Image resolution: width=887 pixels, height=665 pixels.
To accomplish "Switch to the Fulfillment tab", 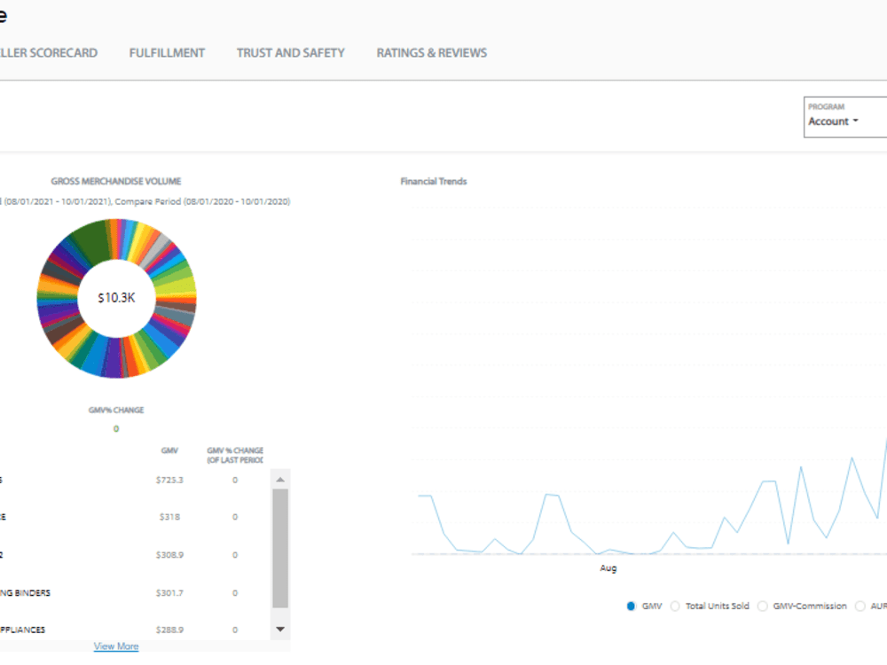I will click(x=167, y=53).
